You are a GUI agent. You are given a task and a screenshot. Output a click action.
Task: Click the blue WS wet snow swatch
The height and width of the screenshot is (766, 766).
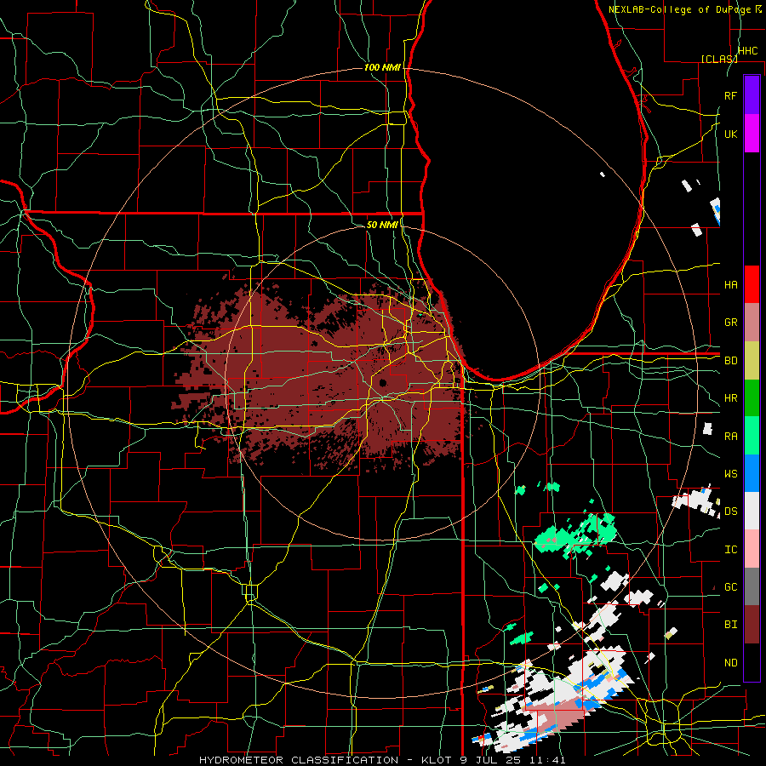point(752,473)
